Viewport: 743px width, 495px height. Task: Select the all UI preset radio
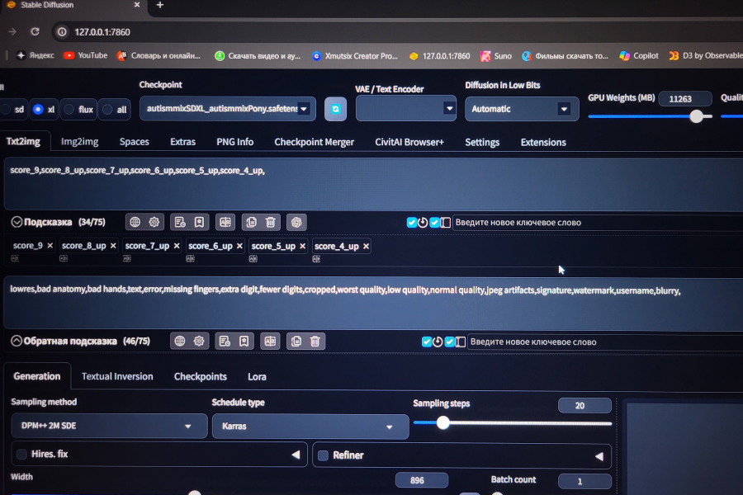point(108,110)
